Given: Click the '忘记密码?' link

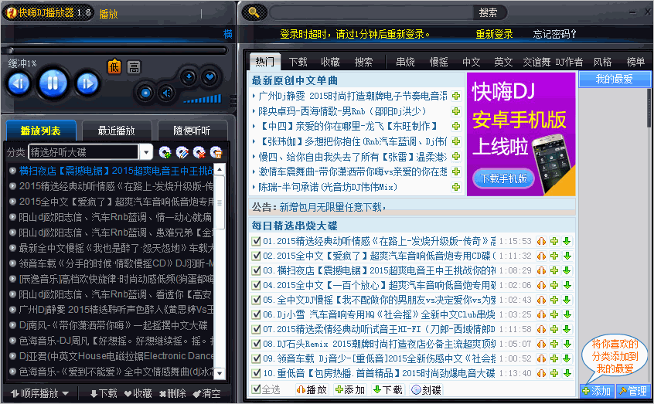Looking at the screenshot, I should point(554,34).
